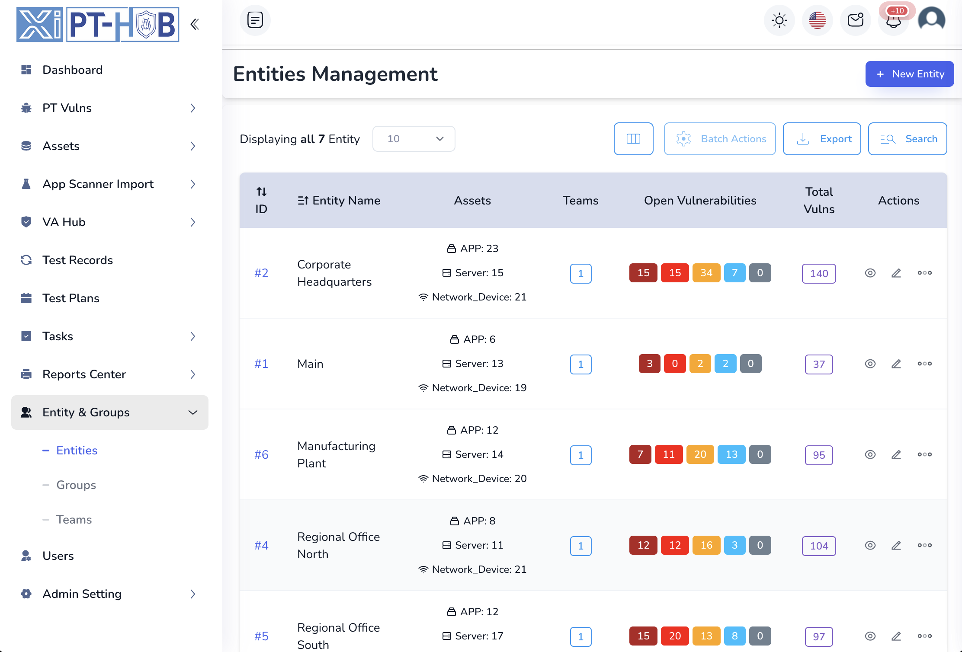
Task: Click the Export button
Action: point(822,139)
